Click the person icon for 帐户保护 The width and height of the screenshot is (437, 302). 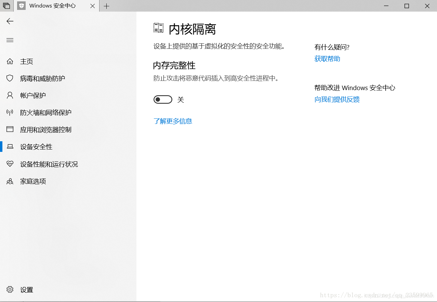[x=10, y=96]
